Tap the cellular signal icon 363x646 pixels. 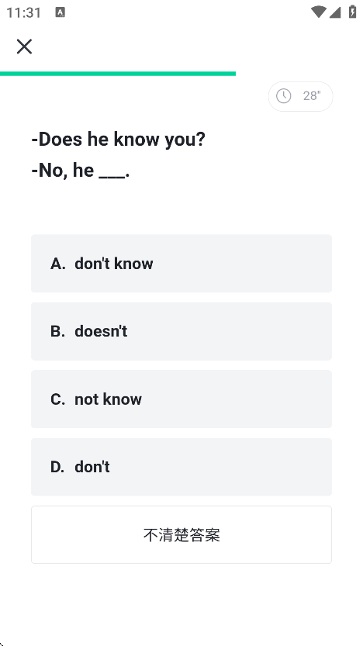point(335,12)
